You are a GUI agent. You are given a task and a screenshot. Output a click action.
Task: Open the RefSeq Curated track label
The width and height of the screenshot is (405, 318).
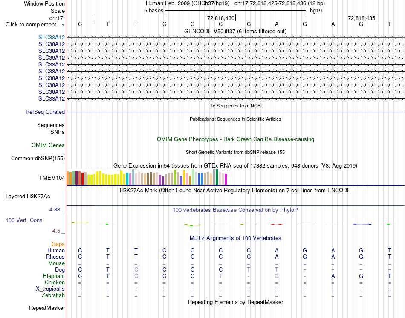coord(45,112)
